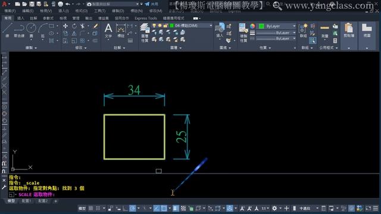Toggle drawing grid display in status bar
The image size is (381, 214).
90,208
